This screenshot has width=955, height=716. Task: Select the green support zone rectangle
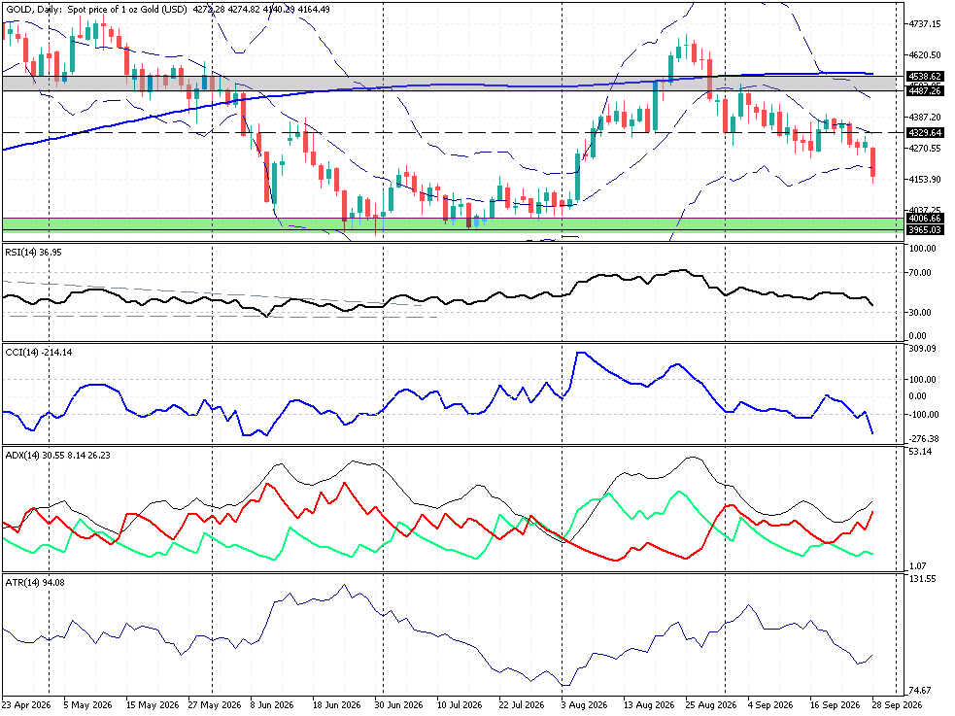click(453, 224)
